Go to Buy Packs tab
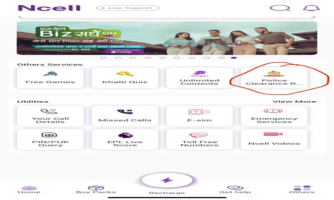 pos(96,190)
